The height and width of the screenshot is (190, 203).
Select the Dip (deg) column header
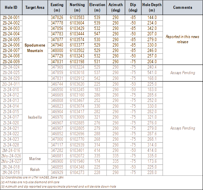tap(133, 7)
